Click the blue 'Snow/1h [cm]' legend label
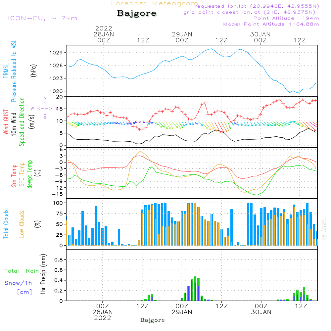This screenshot has width=331, height=331. click(x=18, y=287)
